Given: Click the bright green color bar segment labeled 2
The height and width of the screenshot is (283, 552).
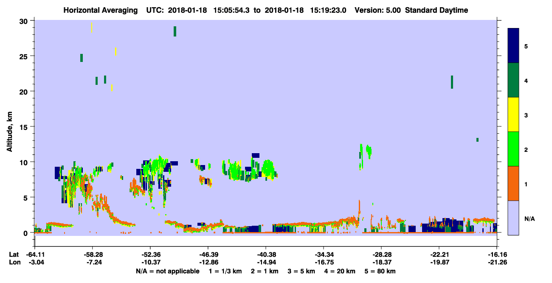Looking at the screenshot, I should (x=513, y=149).
